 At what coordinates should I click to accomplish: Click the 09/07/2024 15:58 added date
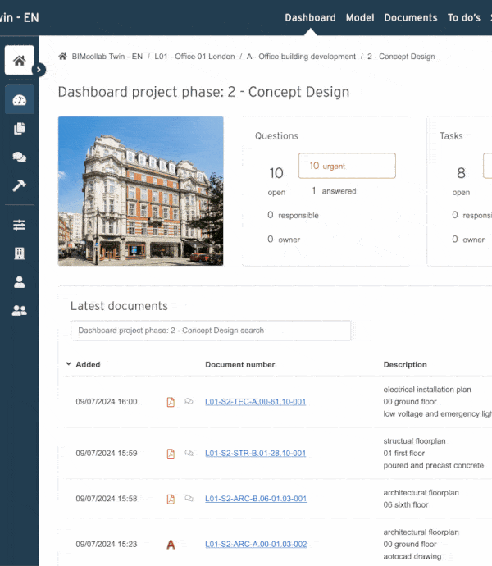pos(107,499)
